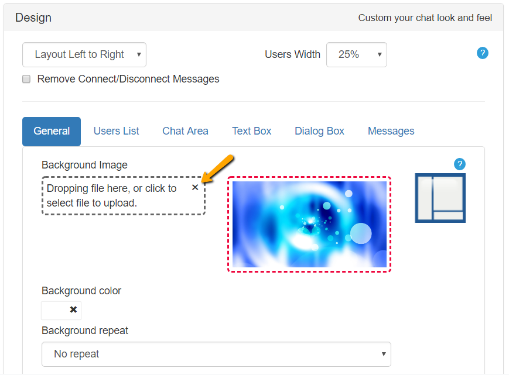Screen dimensions: 509x375
Task: Open the Layout Left to Right dropdown
Action: tap(84, 54)
